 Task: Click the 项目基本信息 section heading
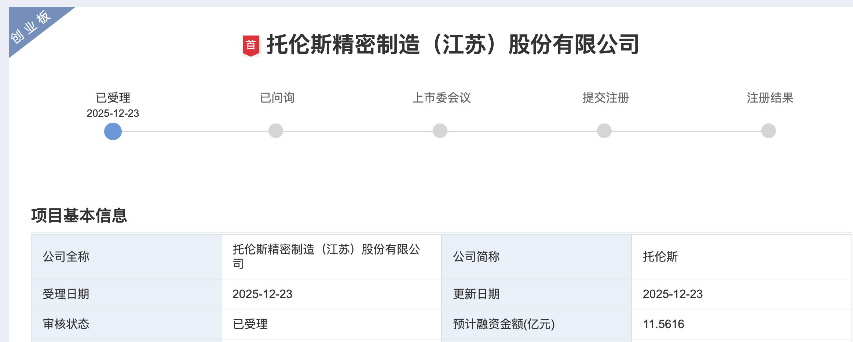79,215
